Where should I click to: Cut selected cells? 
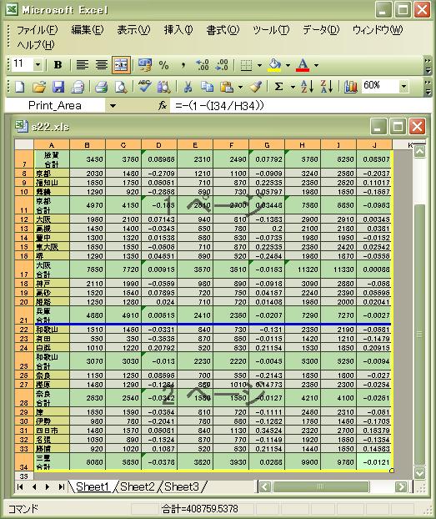click(188, 87)
